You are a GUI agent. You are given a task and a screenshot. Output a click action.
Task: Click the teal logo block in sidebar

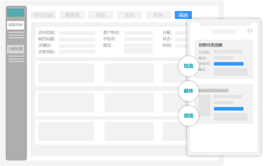[15, 13]
